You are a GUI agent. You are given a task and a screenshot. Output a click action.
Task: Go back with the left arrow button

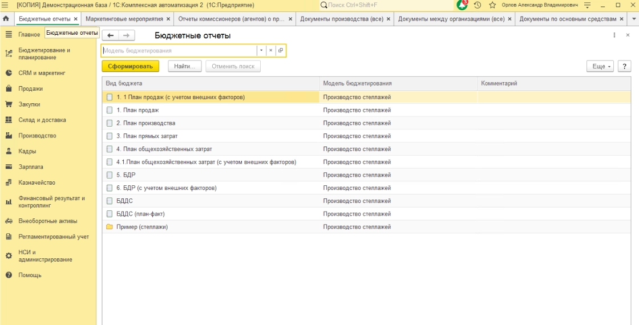(110, 35)
